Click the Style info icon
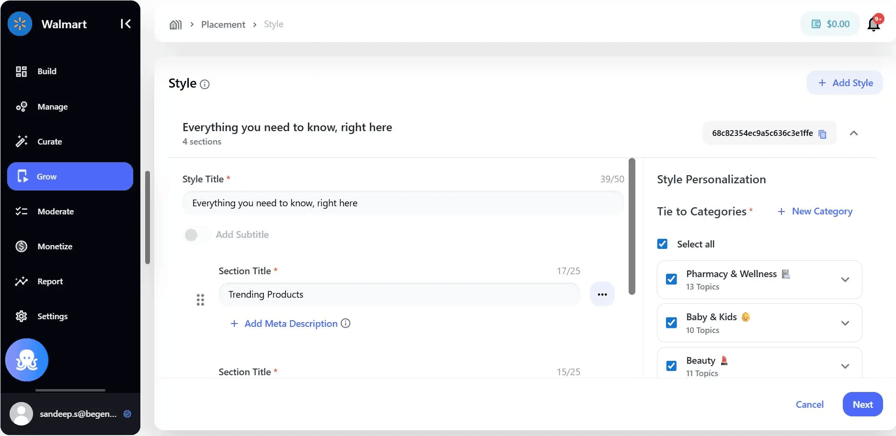The height and width of the screenshot is (436, 896). point(205,85)
